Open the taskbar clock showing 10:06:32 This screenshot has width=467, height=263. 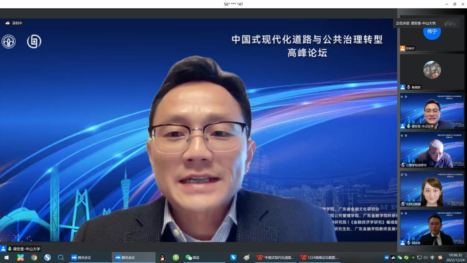coord(455,258)
